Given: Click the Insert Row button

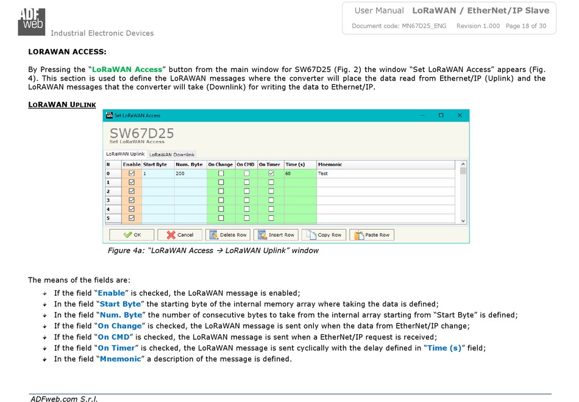Looking at the screenshot, I should 275,235.
